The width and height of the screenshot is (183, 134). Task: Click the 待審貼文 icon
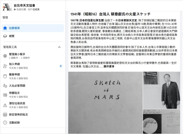point(5,95)
